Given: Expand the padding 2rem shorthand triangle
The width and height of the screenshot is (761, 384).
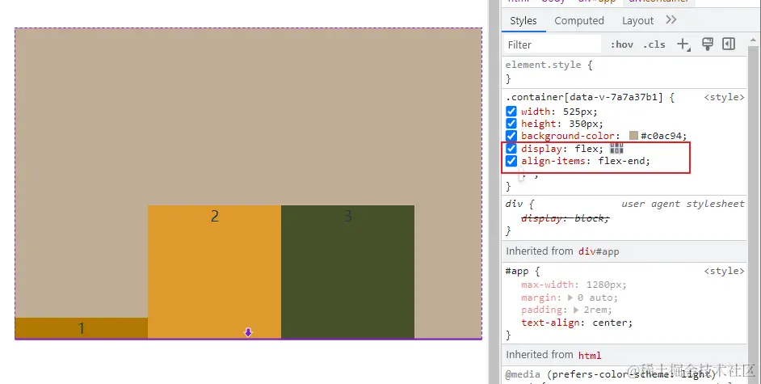Looking at the screenshot, I should click(576, 310).
